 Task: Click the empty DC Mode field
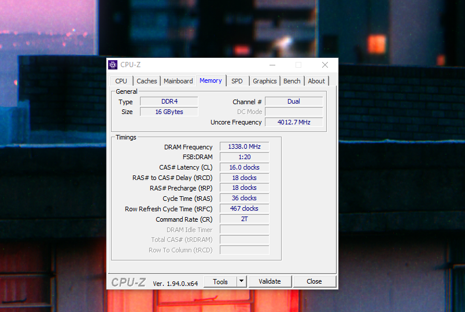(294, 112)
